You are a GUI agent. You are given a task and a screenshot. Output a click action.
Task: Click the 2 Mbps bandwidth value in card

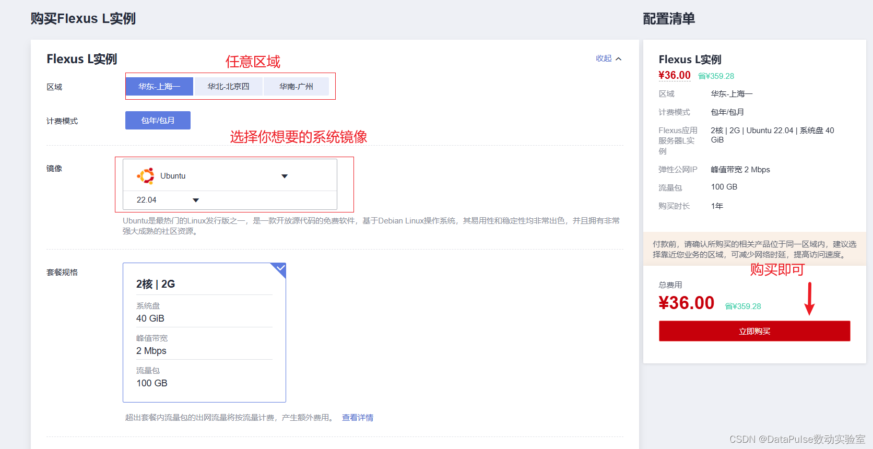pos(151,351)
